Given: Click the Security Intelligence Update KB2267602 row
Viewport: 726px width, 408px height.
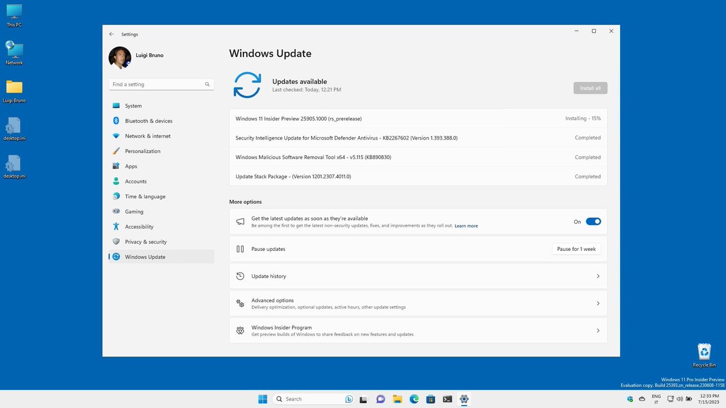Looking at the screenshot, I should click(418, 138).
